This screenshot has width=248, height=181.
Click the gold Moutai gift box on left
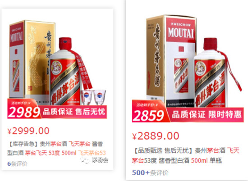tap(32, 61)
